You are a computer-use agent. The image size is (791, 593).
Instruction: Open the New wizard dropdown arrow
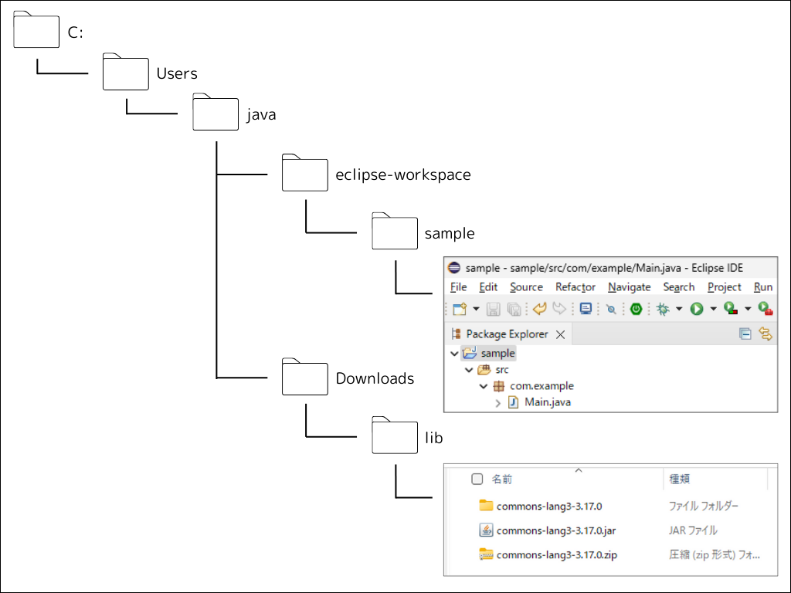click(476, 309)
